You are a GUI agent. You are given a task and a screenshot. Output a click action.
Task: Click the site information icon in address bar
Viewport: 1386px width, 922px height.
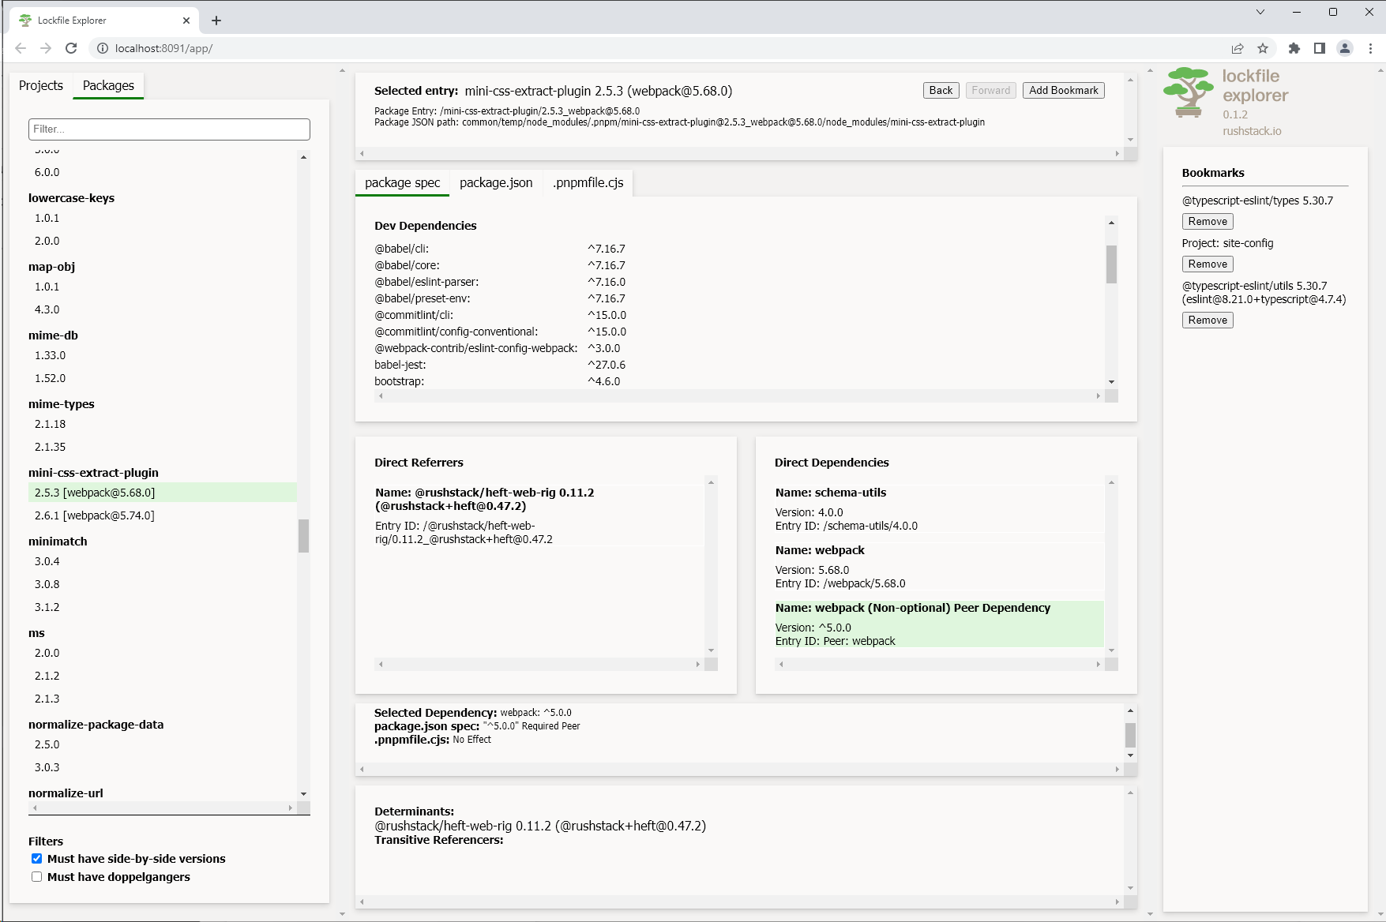[103, 48]
